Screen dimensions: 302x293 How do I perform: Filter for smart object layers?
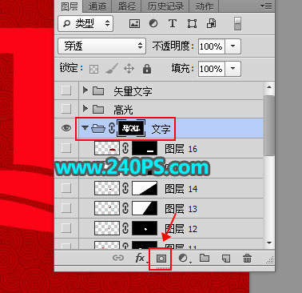[x=211, y=24]
